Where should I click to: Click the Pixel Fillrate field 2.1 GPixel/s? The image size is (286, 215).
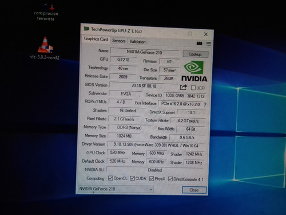click(124, 119)
